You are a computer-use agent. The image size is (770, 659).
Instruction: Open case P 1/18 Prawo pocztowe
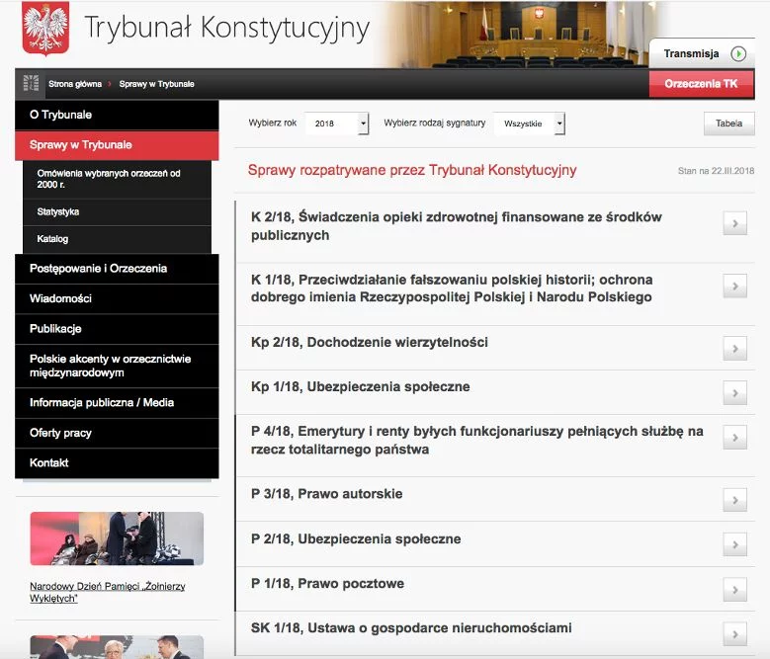point(327,584)
